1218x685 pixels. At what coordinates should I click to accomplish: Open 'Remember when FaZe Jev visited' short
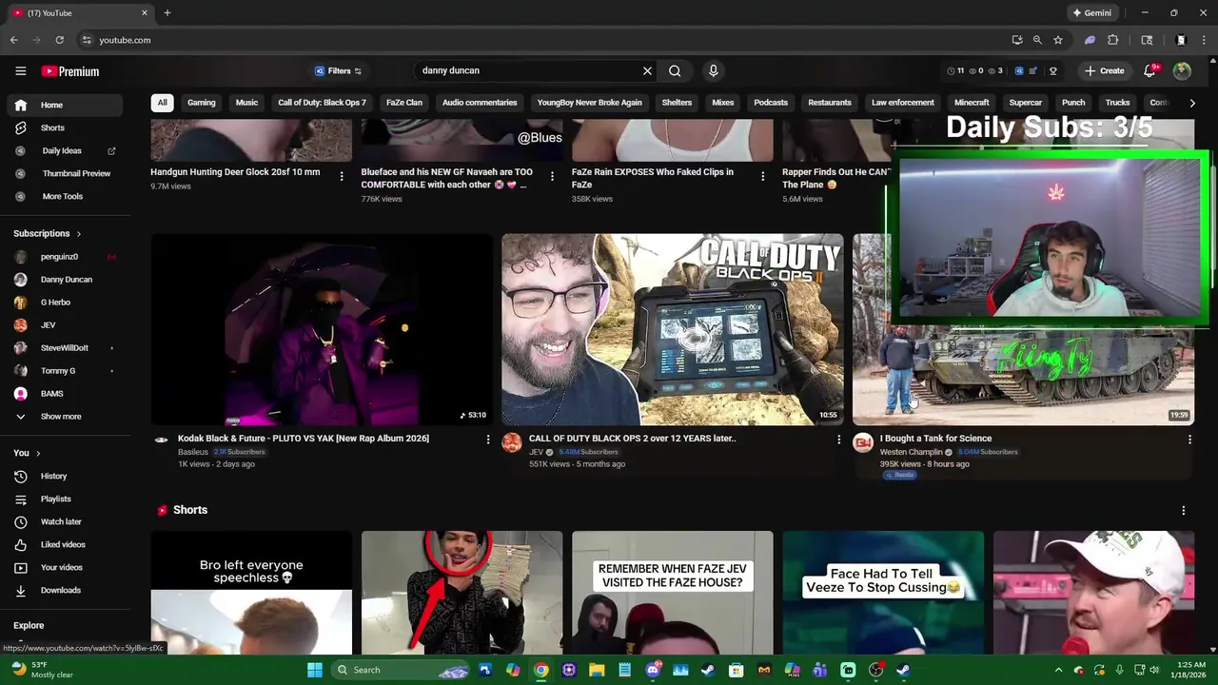coord(673,593)
